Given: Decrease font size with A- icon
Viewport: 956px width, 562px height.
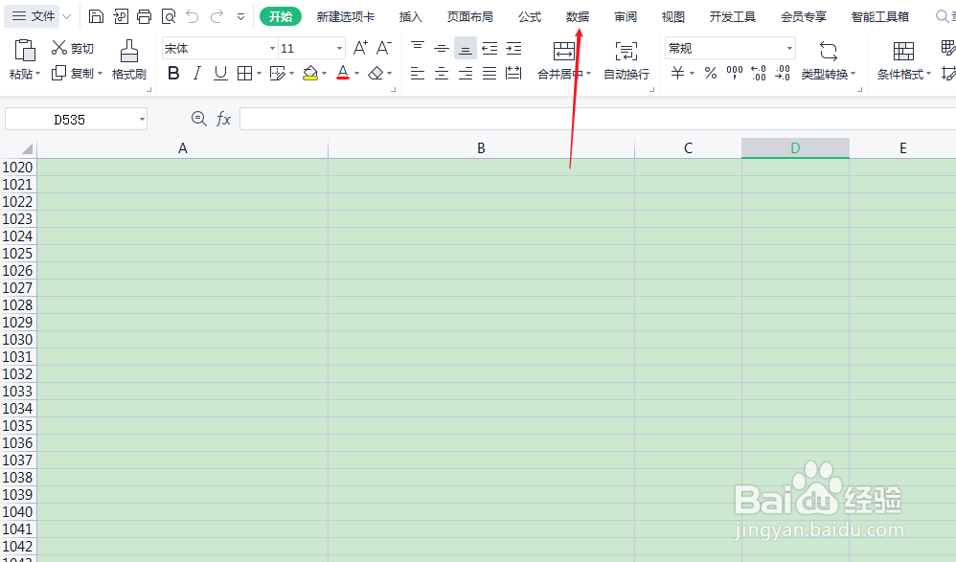Looking at the screenshot, I should tap(383, 48).
